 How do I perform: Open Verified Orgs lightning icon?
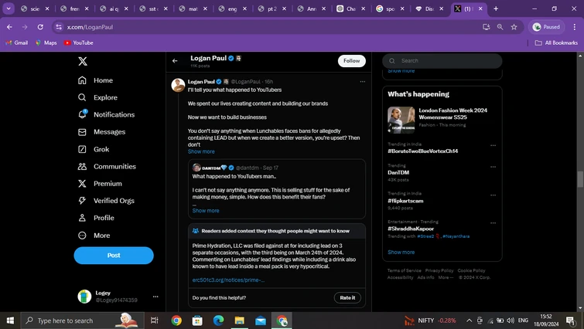click(x=82, y=201)
